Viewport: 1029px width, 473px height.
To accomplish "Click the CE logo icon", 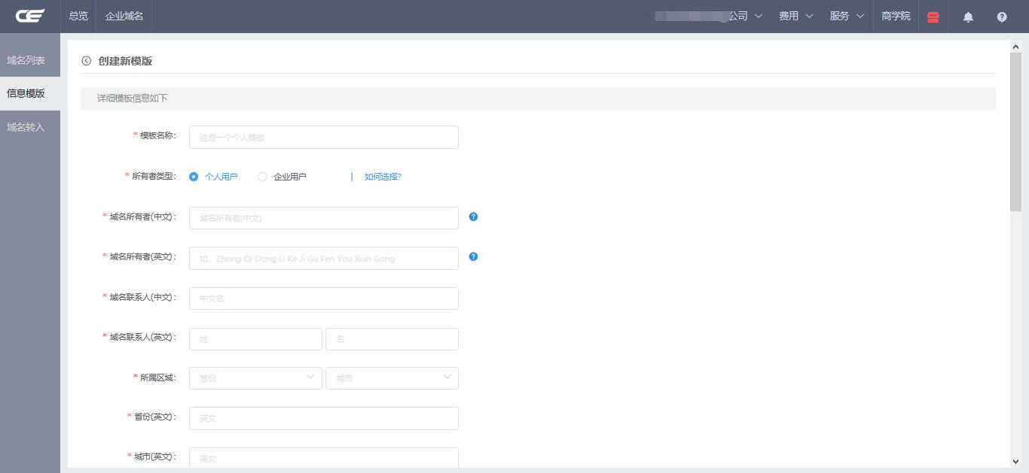I will pyautogui.click(x=30, y=16).
